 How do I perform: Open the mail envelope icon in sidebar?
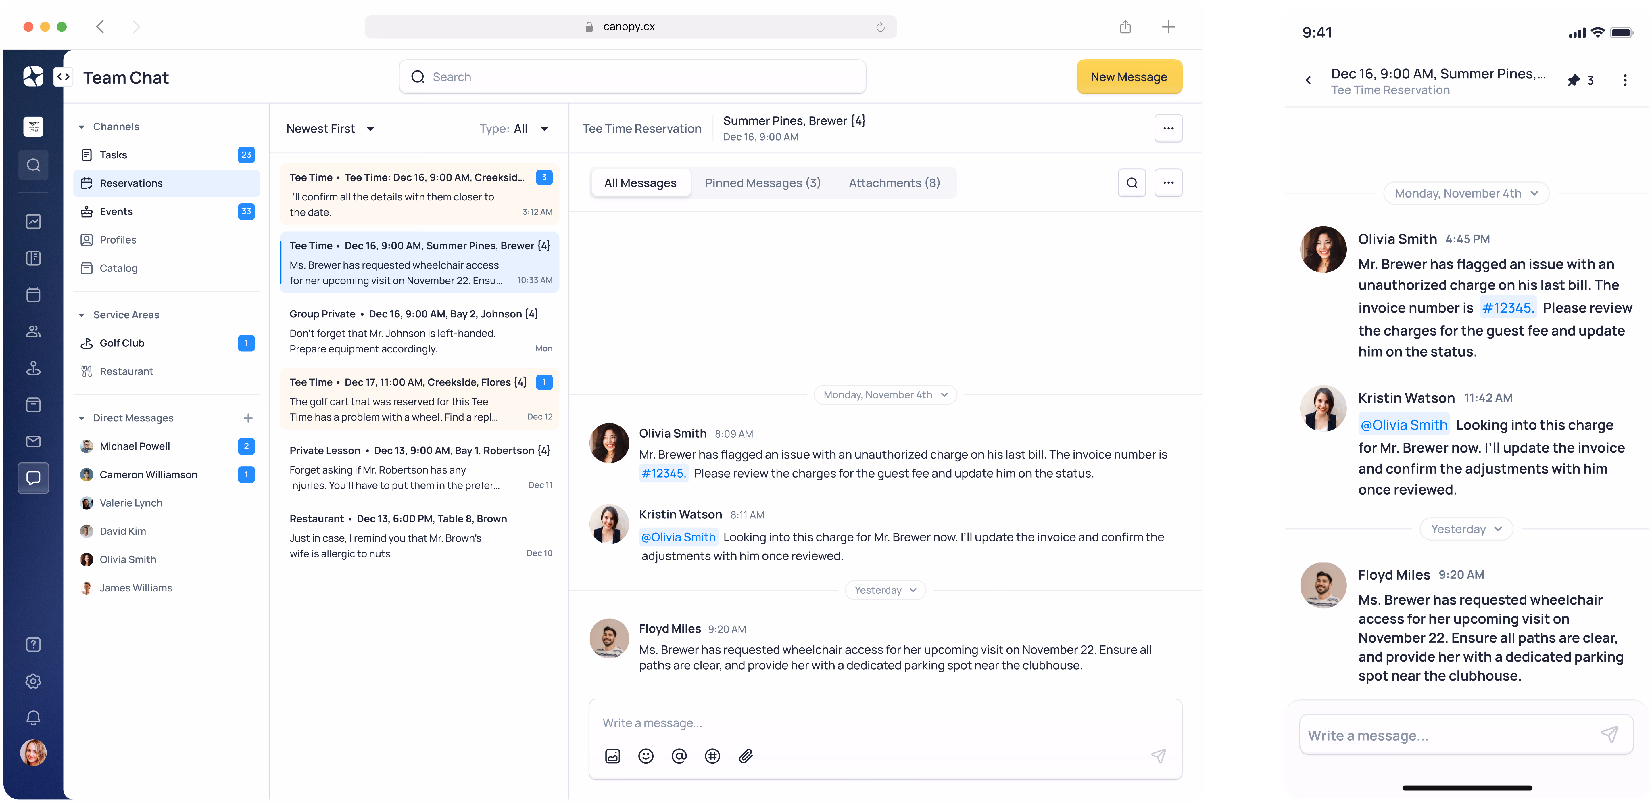[x=33, y=441]
